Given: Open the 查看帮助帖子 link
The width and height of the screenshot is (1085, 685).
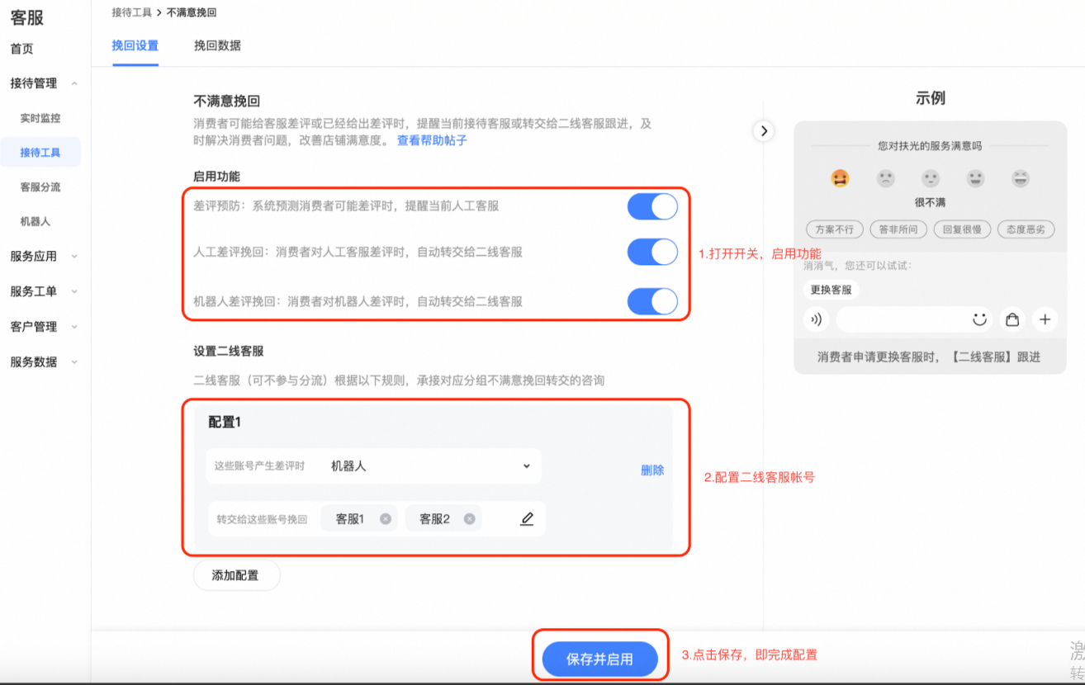Looking at the screenshot, I should point(432,141).
